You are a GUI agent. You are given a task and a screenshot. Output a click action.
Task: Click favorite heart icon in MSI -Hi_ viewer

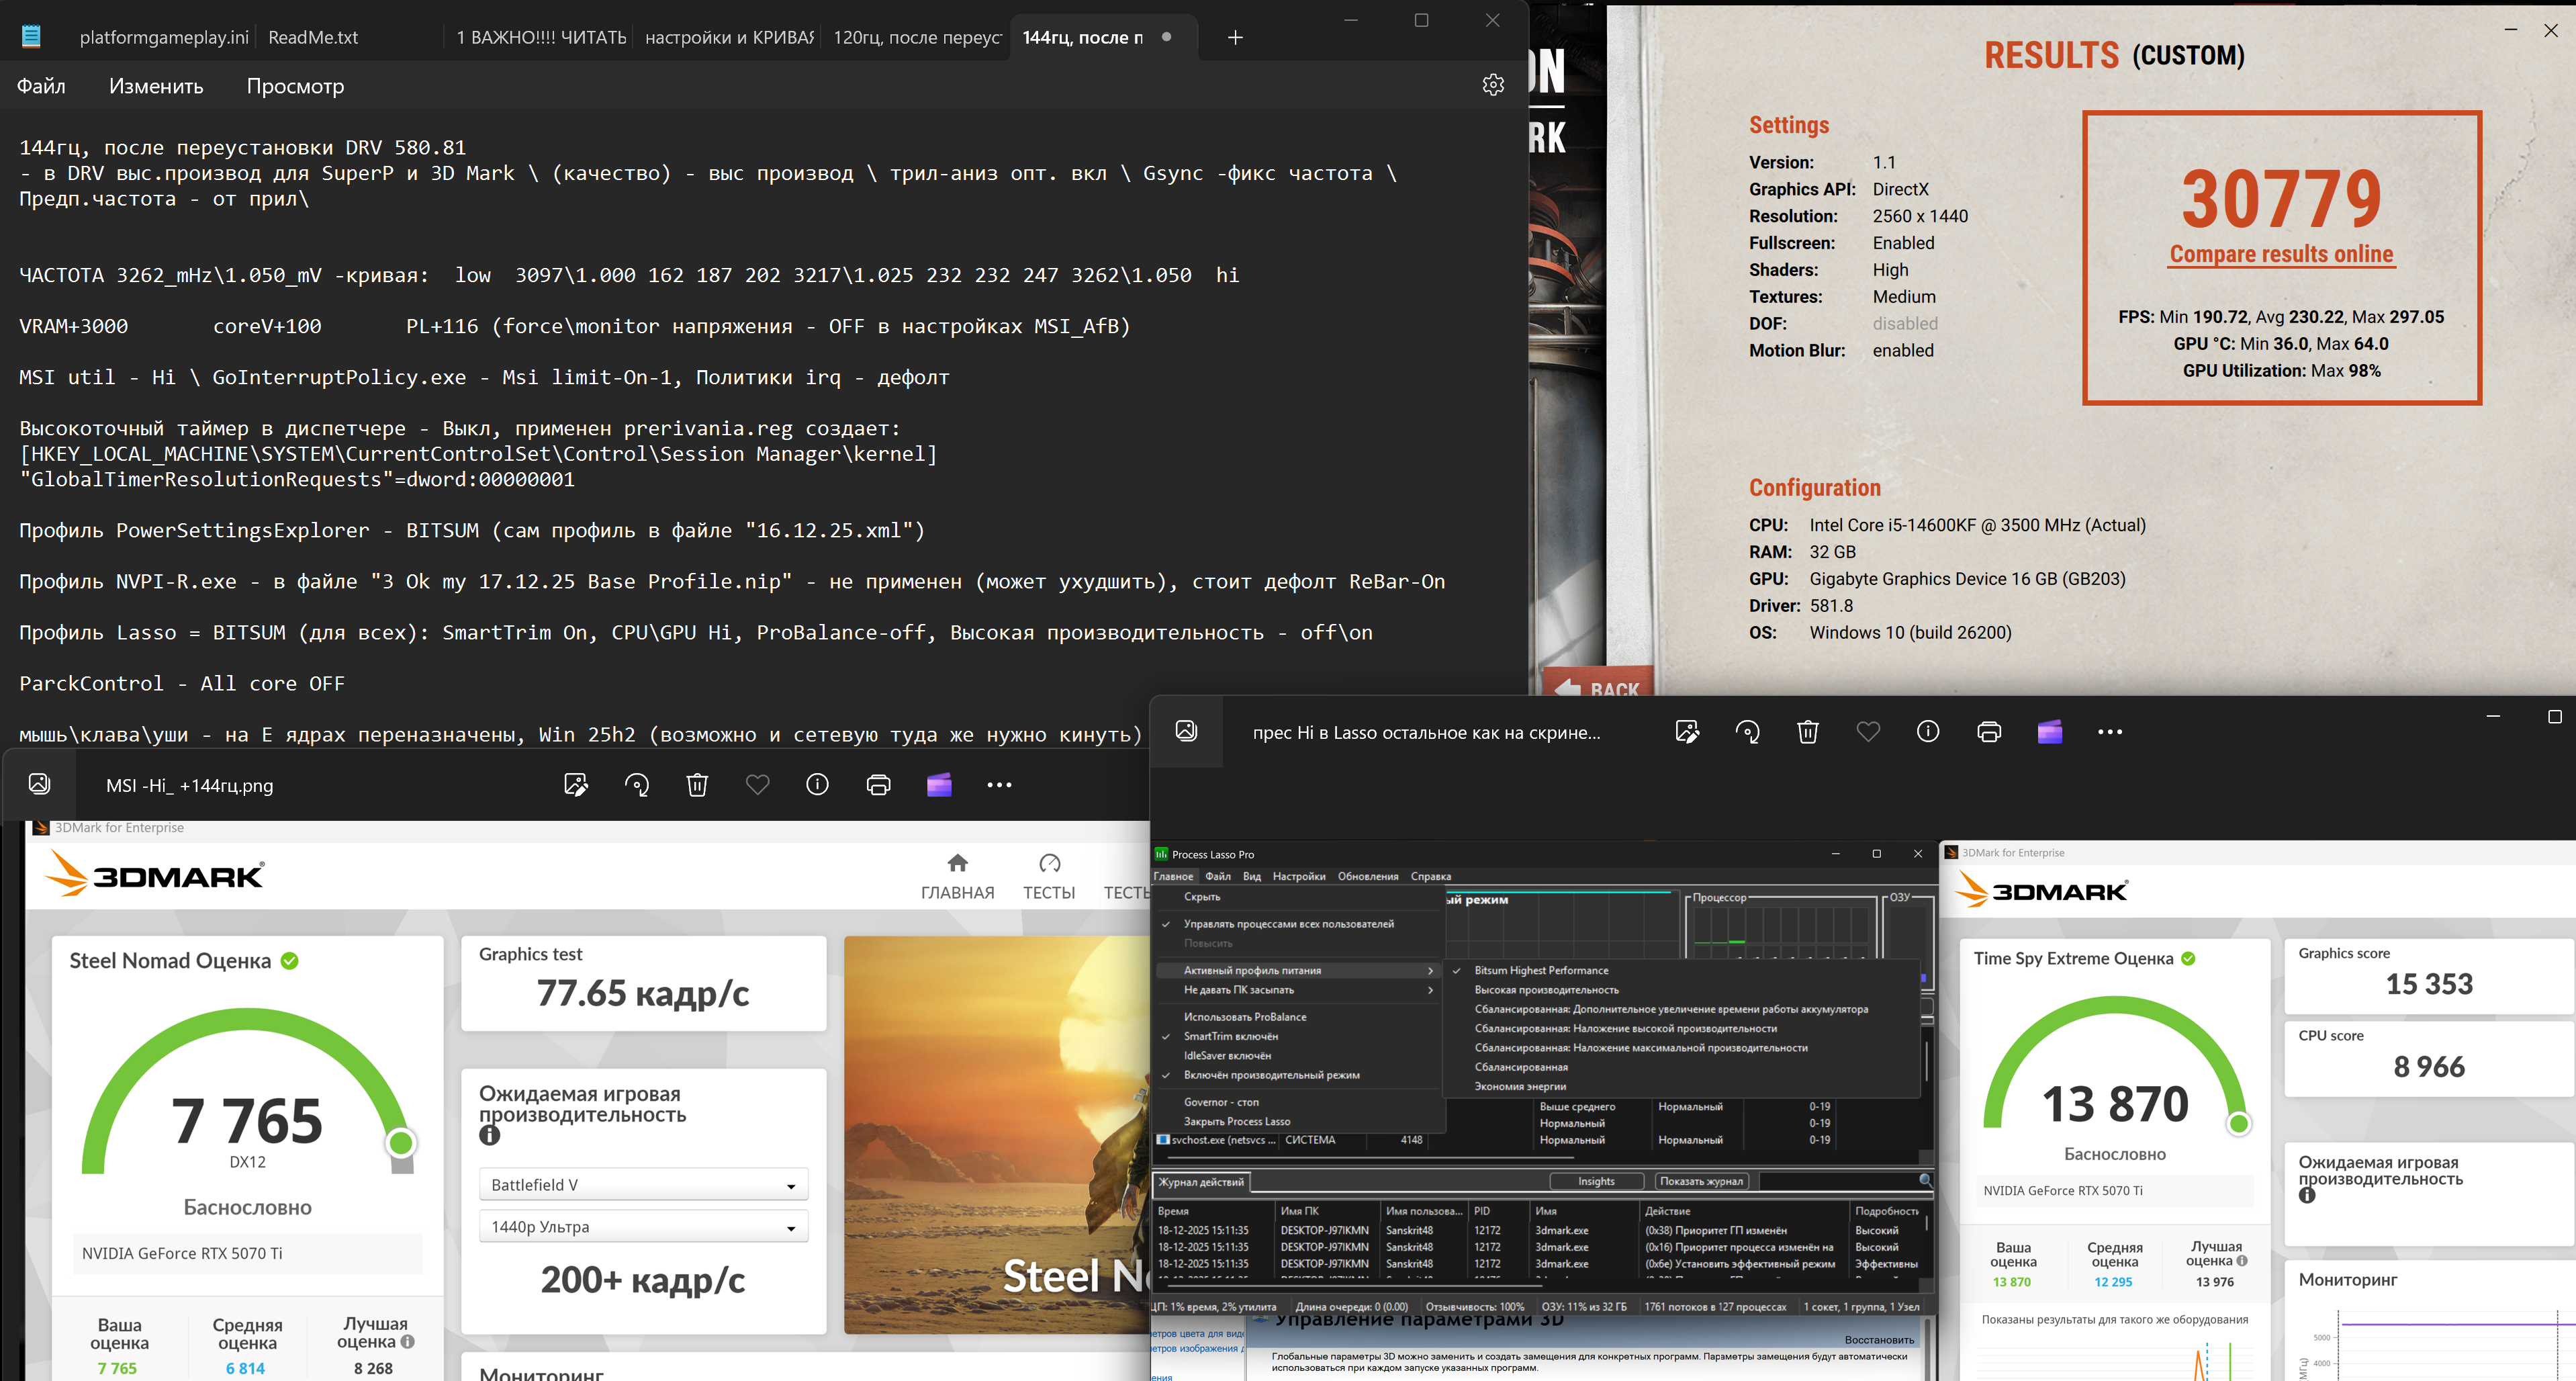click(757, 785)
